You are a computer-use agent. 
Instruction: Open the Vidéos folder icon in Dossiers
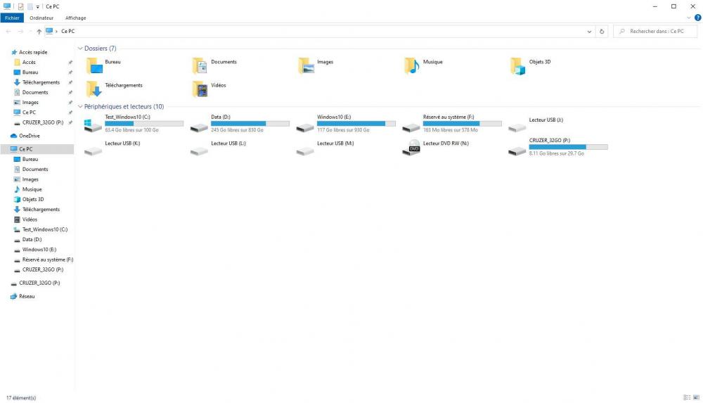click(x=200, y=89)
